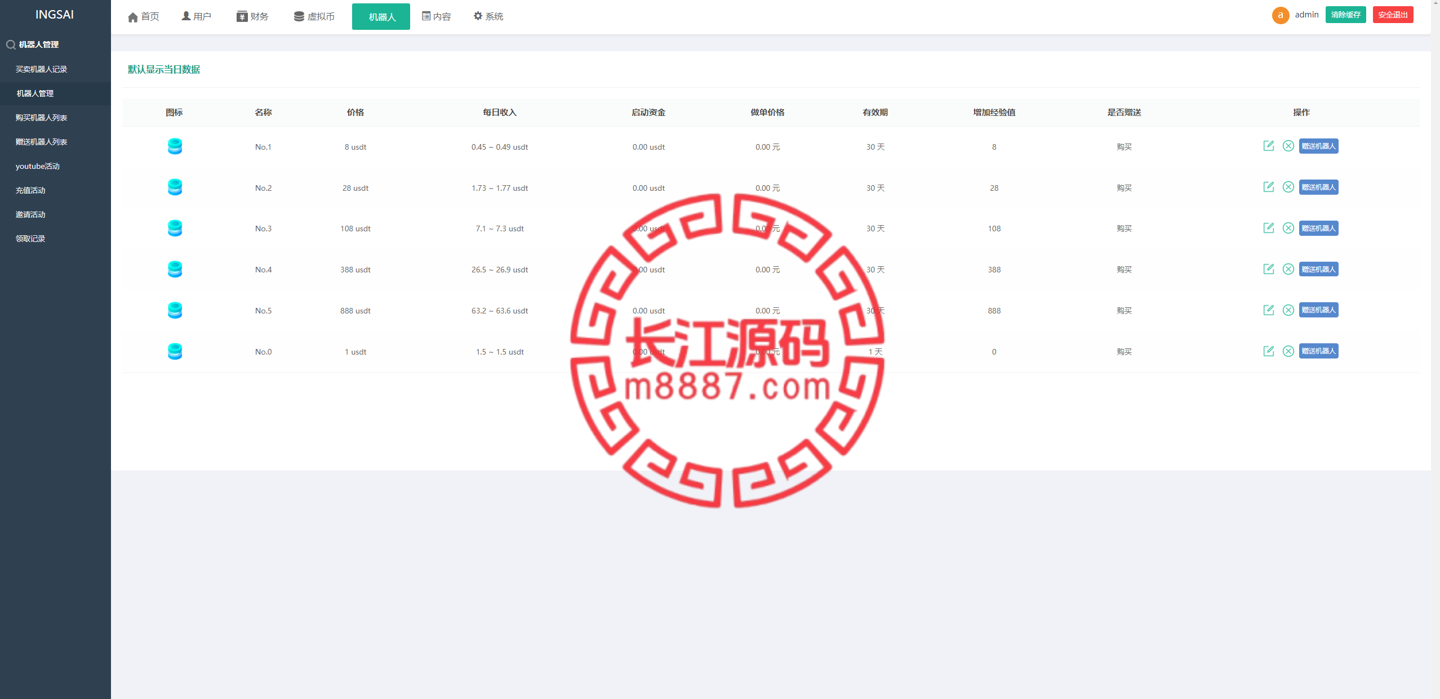Click the coin stack icon for No.0
The image size is (1440, 699).
click(x=175, y=352)
